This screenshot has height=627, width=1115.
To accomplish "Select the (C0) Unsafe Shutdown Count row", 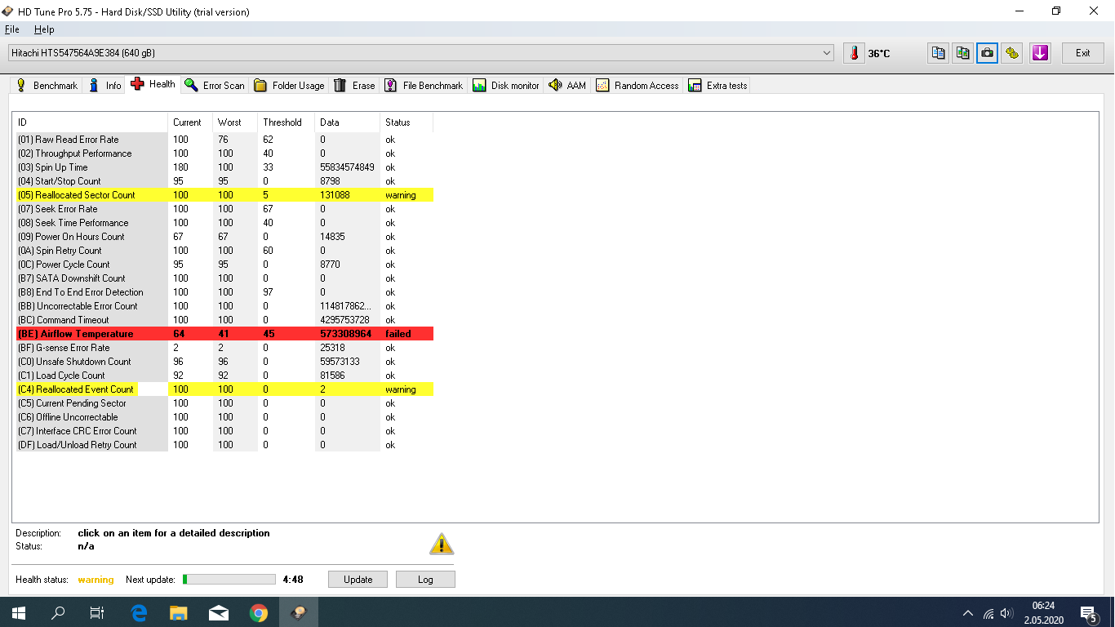I will (x=224, y=362).
